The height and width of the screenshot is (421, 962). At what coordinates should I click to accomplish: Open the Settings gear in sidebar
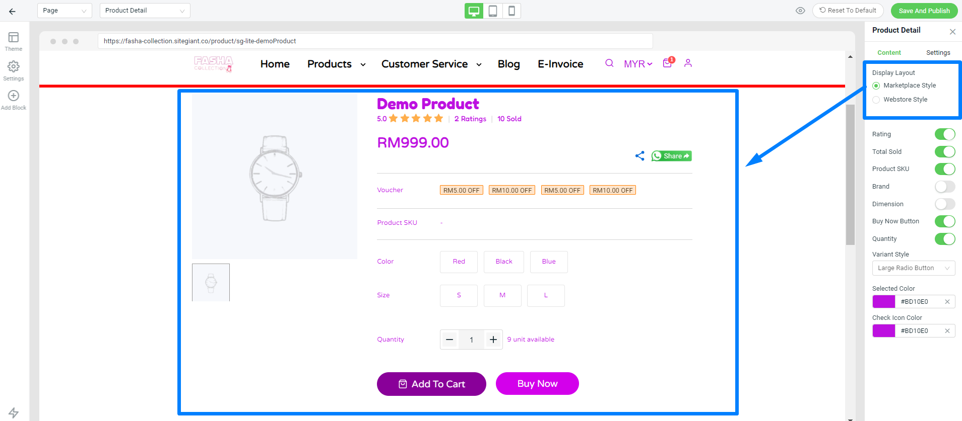(x=14, y=70)
